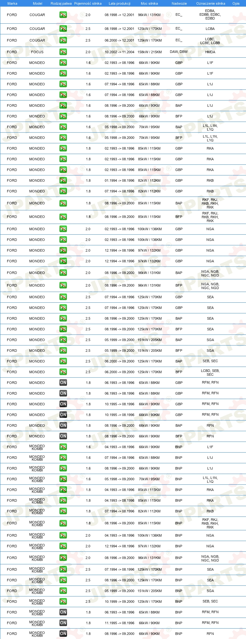Select the 06.2000 -> 12.2001 production years cell
The height and width of the screenshot is (639, 246).
pos(120,40)
